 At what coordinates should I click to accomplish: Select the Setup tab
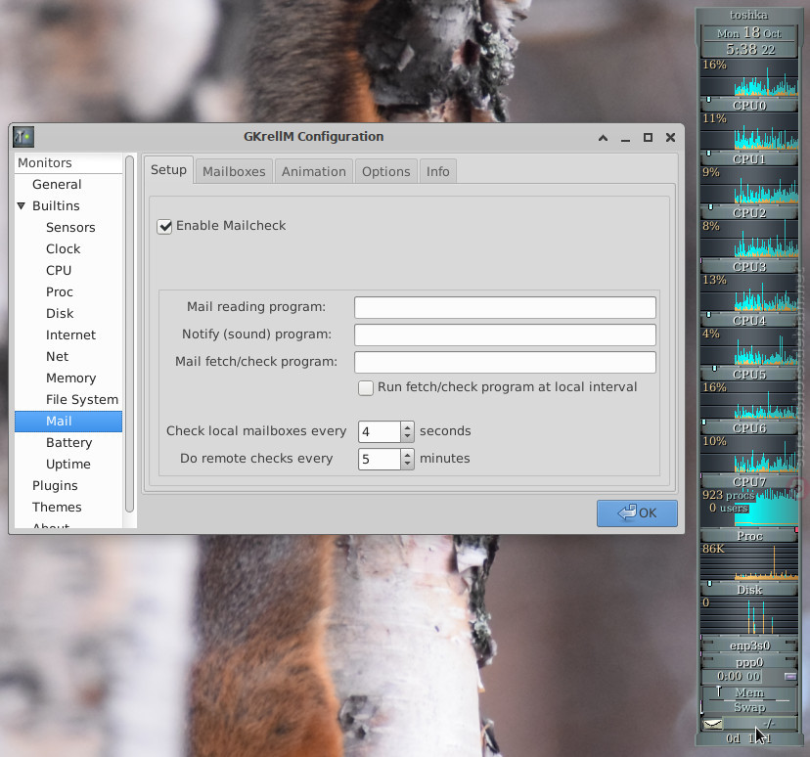(x=168, y=170)
